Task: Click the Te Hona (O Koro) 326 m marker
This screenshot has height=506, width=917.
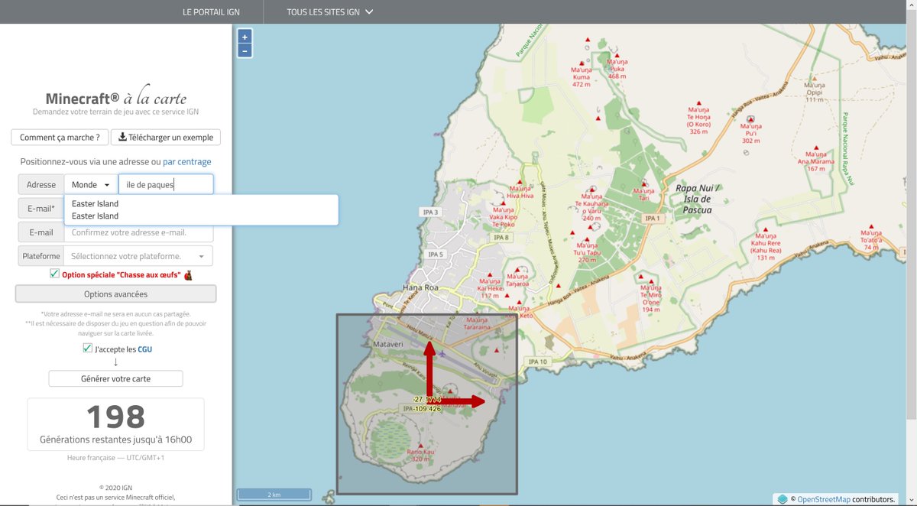Action: [698, 104]
